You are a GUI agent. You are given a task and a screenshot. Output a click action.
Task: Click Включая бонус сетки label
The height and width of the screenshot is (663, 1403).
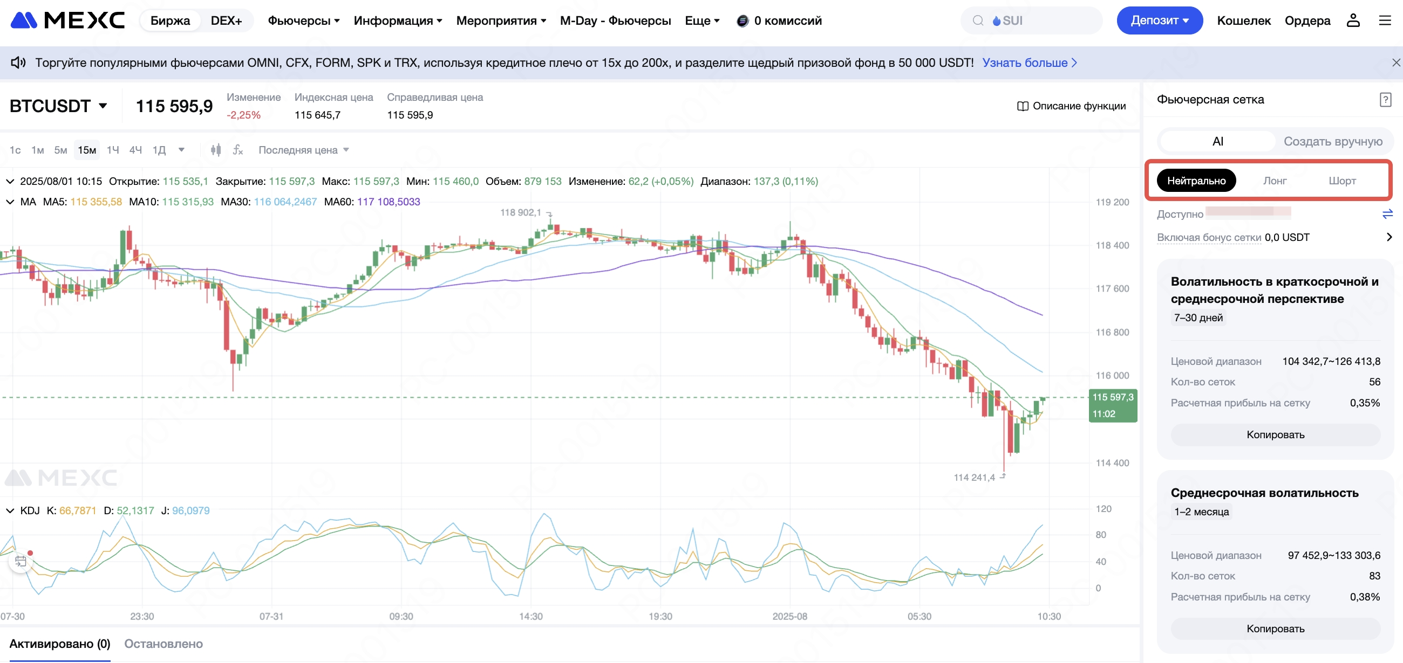1209,237
